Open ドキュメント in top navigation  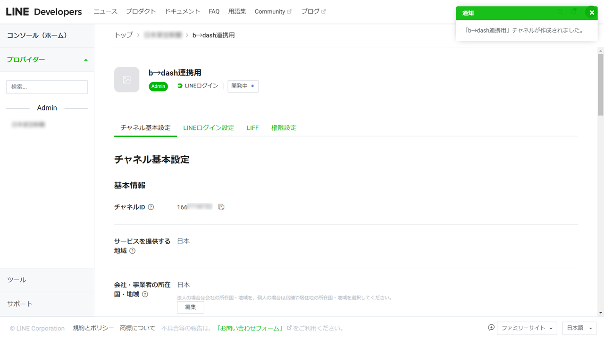coord(183,12)
